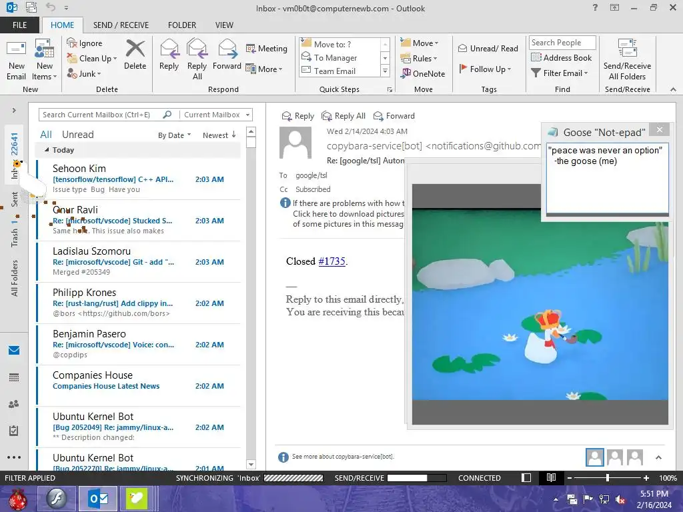Click the Search People field

point(562,42)
